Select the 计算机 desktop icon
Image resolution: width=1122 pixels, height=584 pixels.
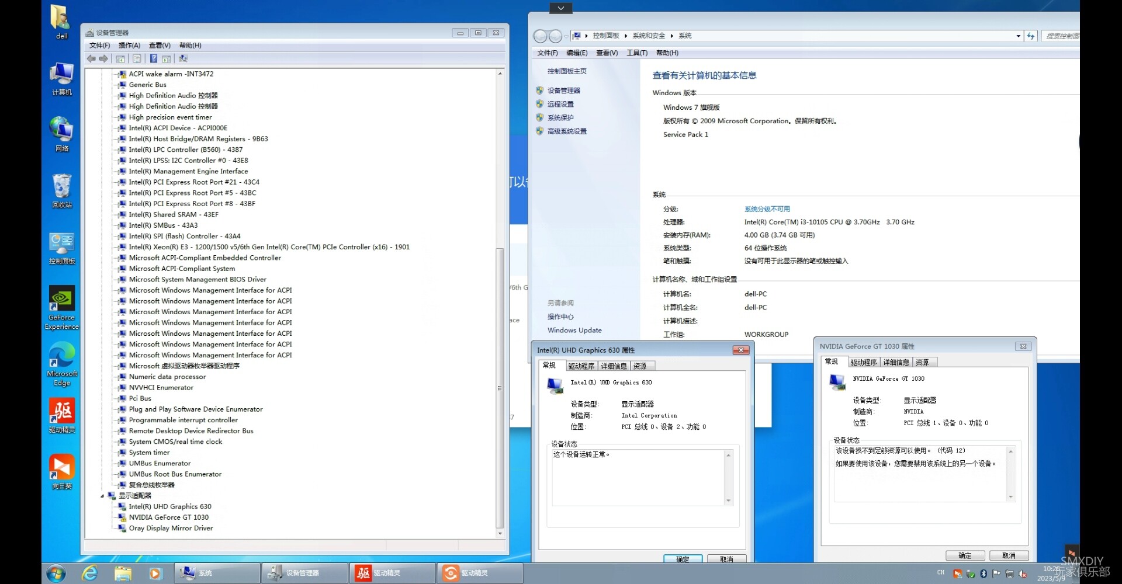click(x=61, y=79)
